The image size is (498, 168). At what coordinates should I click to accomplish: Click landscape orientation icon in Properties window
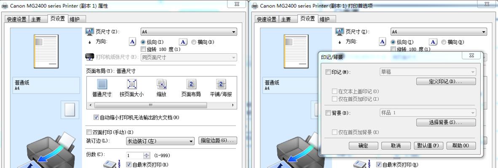183,42
